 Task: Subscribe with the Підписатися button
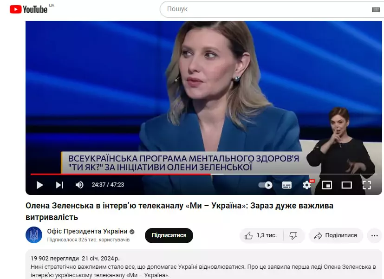(x=169, y=235)
